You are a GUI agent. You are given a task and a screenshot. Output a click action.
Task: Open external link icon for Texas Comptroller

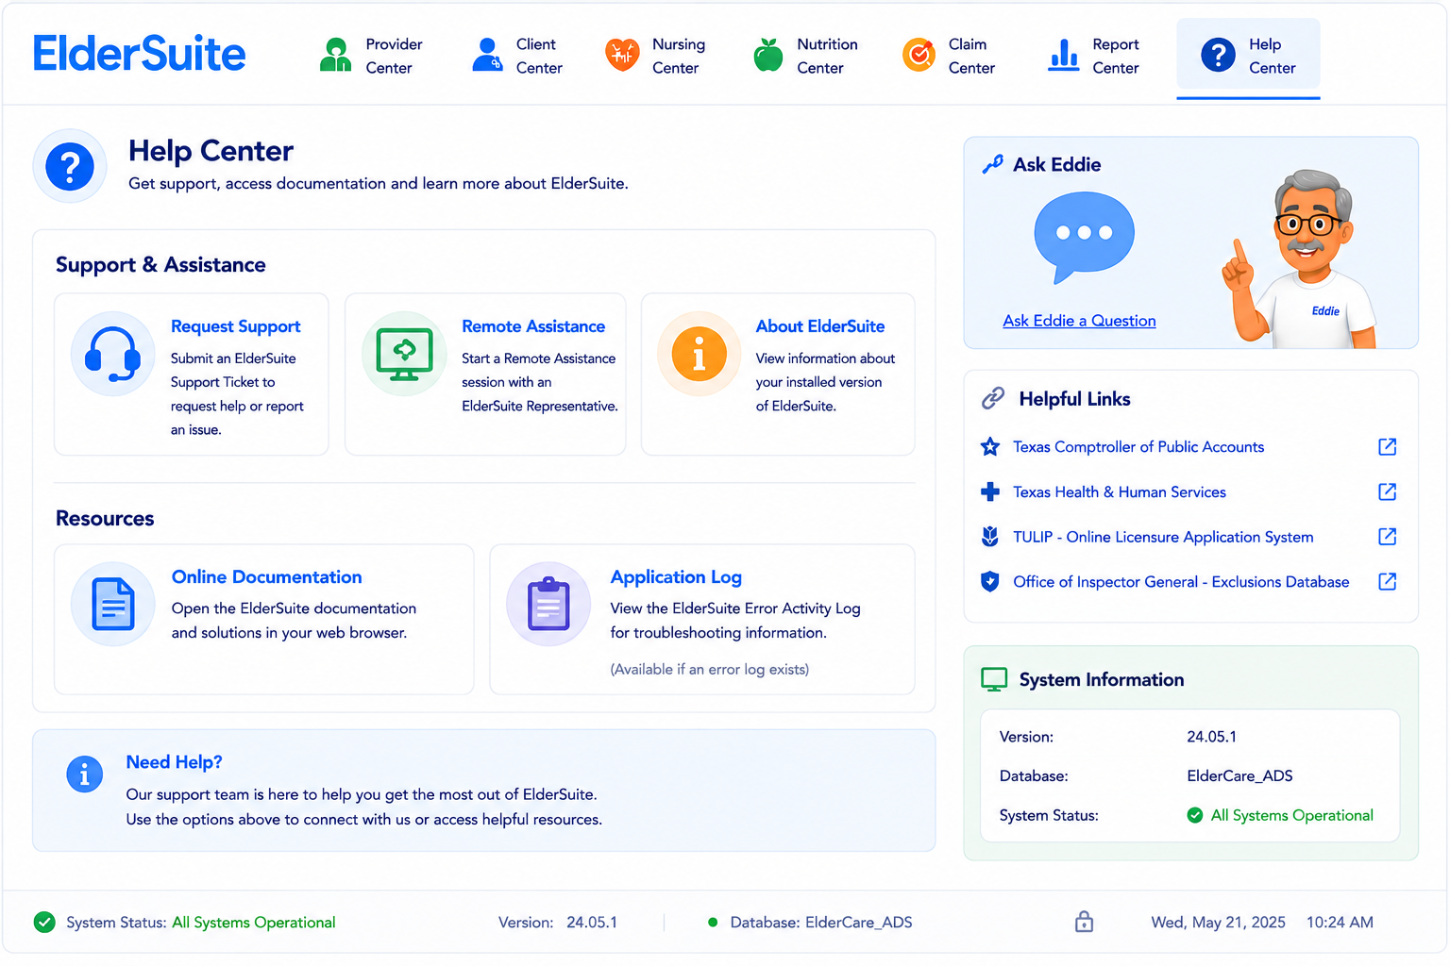click(x=1387, y=447)
